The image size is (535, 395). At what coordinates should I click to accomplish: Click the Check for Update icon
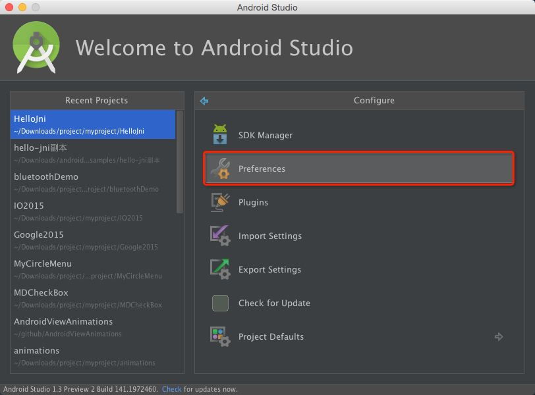point(220,303)
